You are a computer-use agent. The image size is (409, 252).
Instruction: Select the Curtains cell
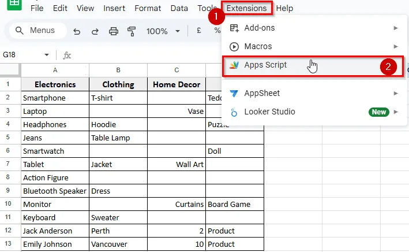coord(177,204)
